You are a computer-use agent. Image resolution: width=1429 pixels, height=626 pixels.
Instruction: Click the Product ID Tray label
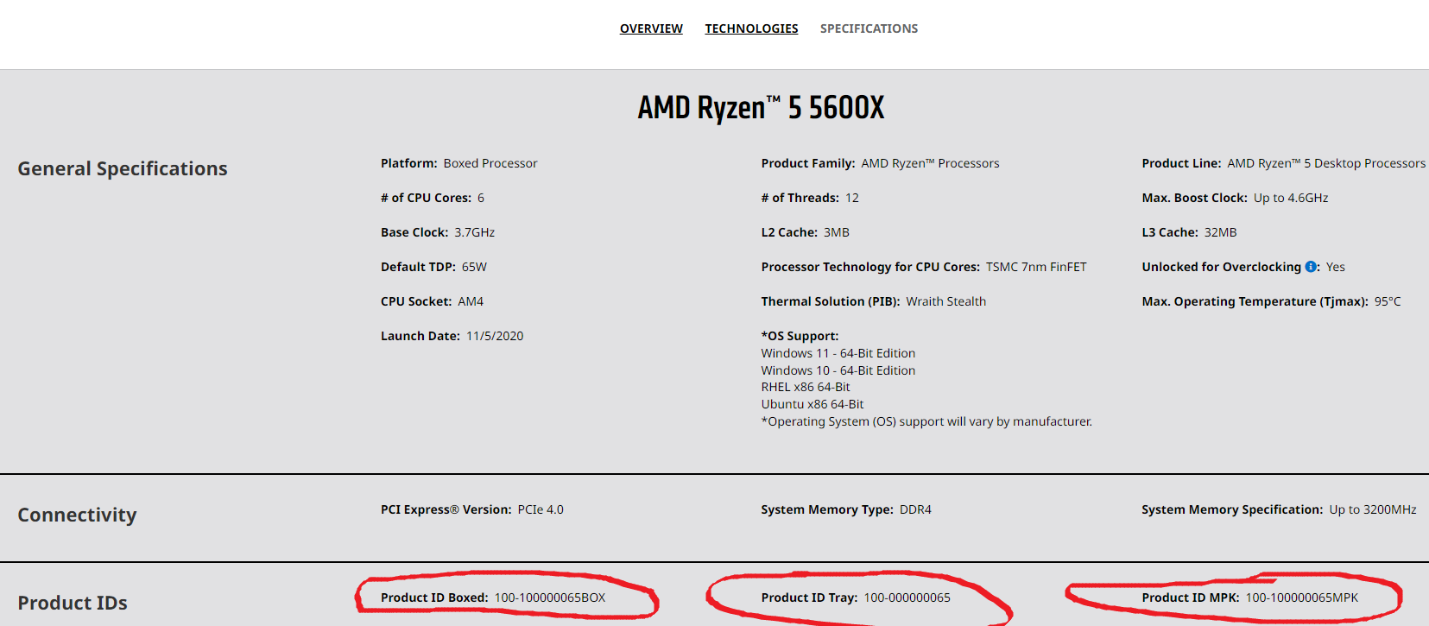810,598
